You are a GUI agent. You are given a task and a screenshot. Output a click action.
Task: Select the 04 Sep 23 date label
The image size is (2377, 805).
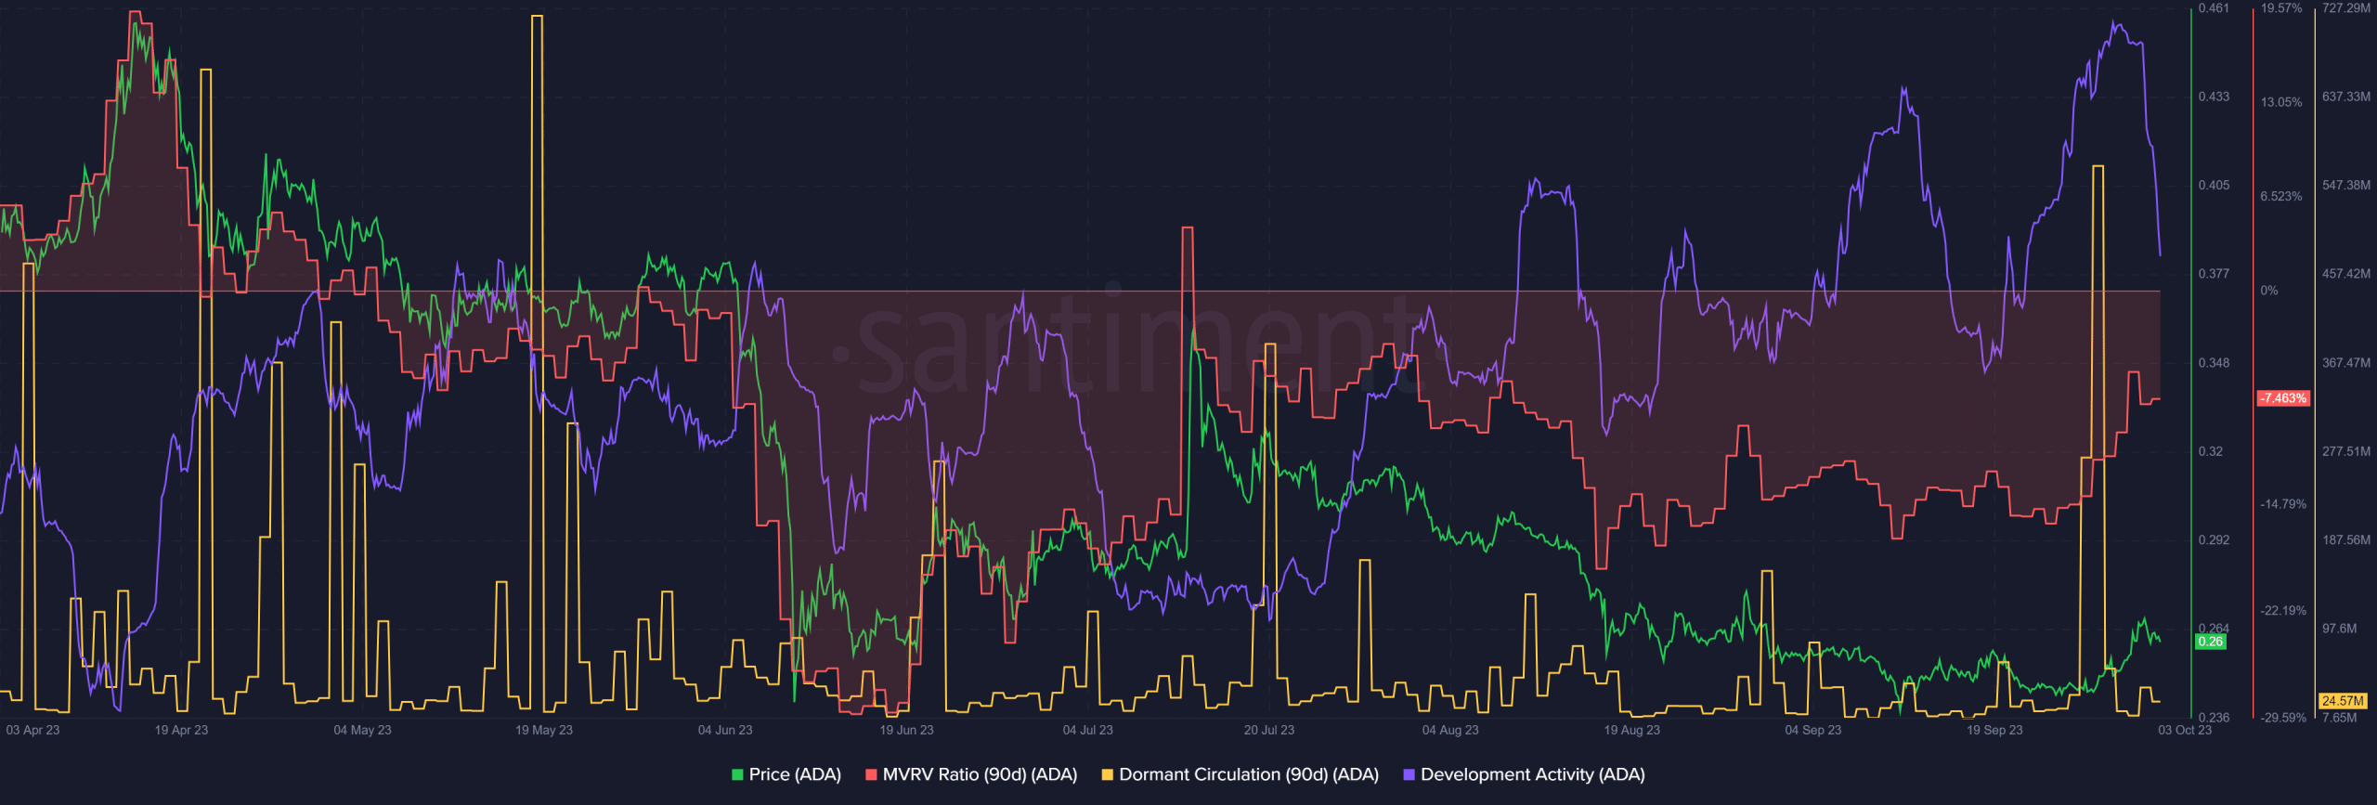pyautogui.click(x=1812, y=730)
